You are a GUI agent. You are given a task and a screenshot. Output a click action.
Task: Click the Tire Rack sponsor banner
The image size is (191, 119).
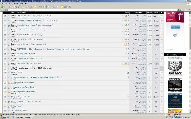tap(175, 68)
